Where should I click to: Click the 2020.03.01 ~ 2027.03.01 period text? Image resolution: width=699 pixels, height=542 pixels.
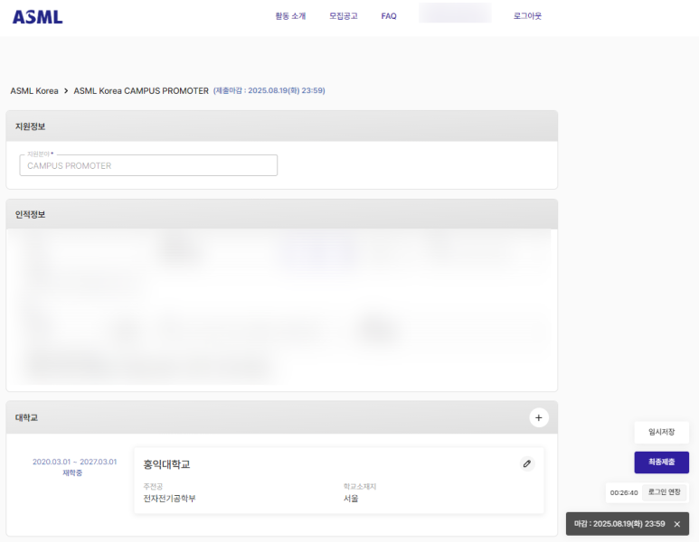[x=74, y=462]
